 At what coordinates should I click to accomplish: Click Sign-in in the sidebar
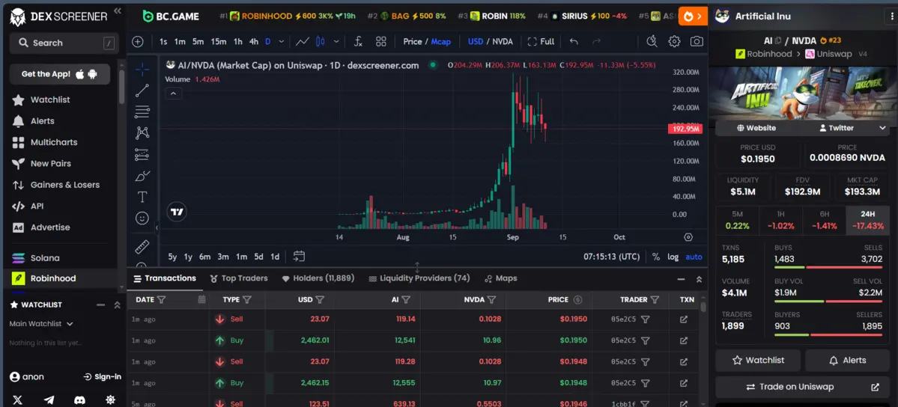(103, 376)
